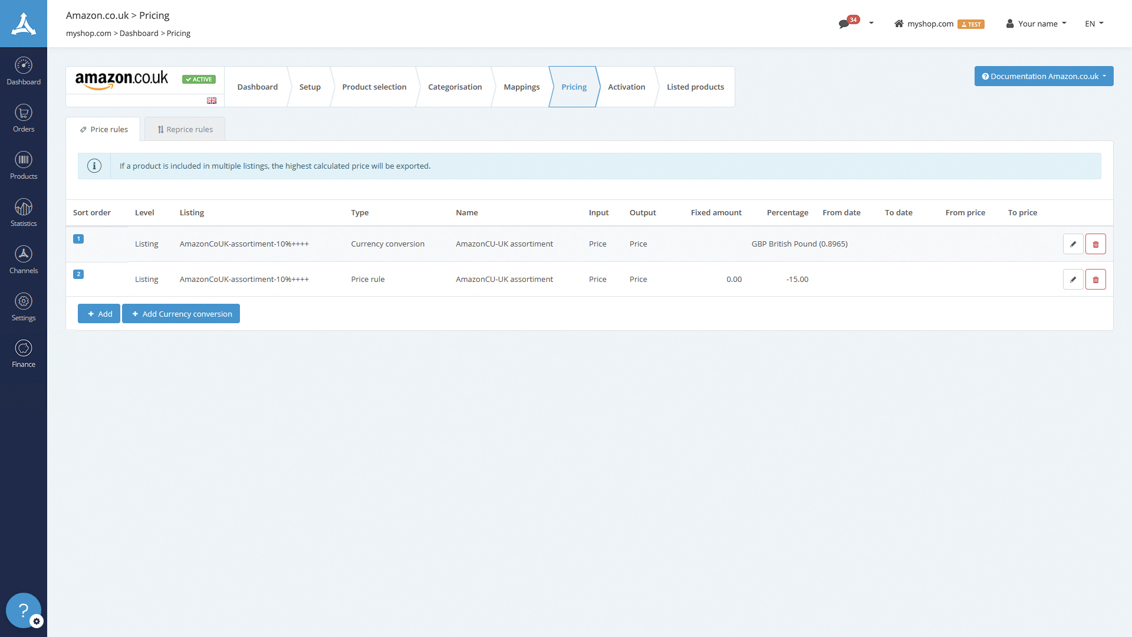Screen dimensions: 1132x637
Task: Open Statistics from the left sidebar
Action: [x=24, y=212]
